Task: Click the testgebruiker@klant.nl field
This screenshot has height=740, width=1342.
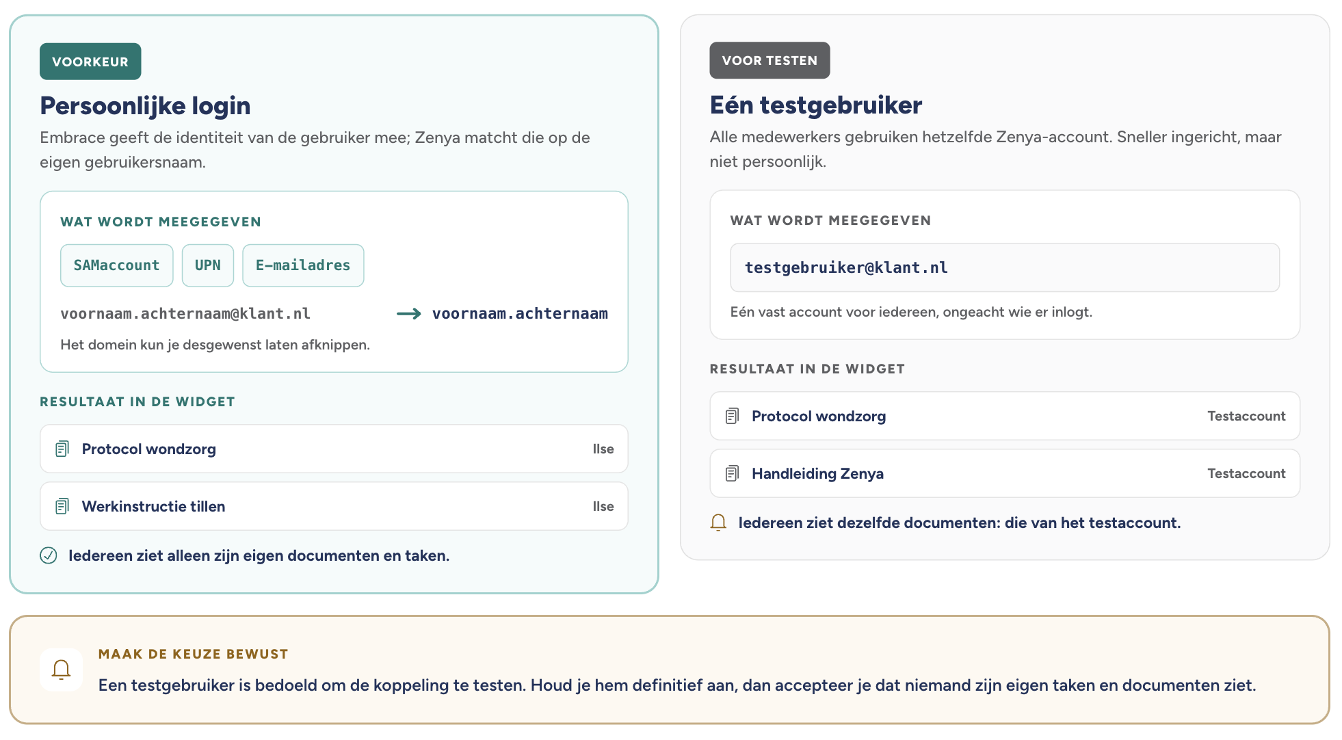Action: tap(1005, 267)
